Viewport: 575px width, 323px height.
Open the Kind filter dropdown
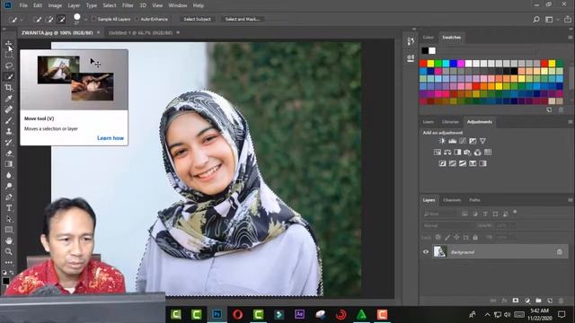(x=440, y=214)
